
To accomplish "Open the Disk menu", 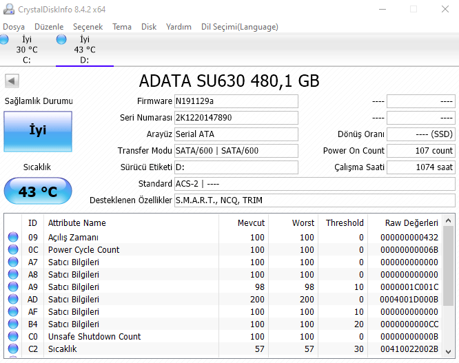I will (149, 27).
